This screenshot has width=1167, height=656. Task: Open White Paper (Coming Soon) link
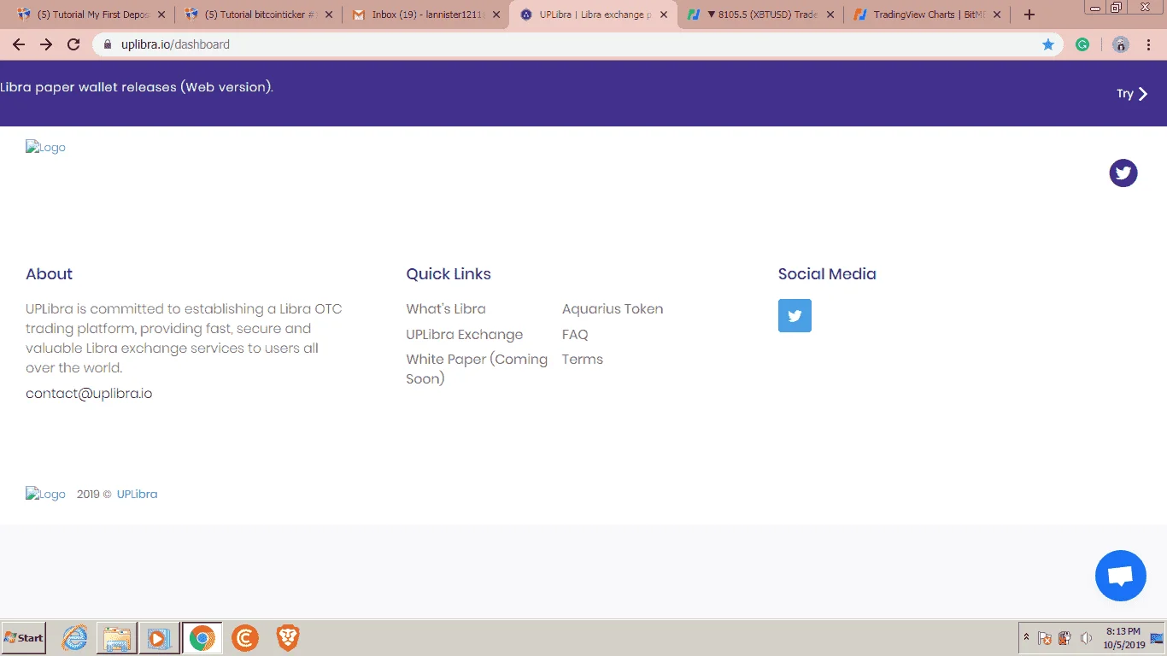coord(477,369)
